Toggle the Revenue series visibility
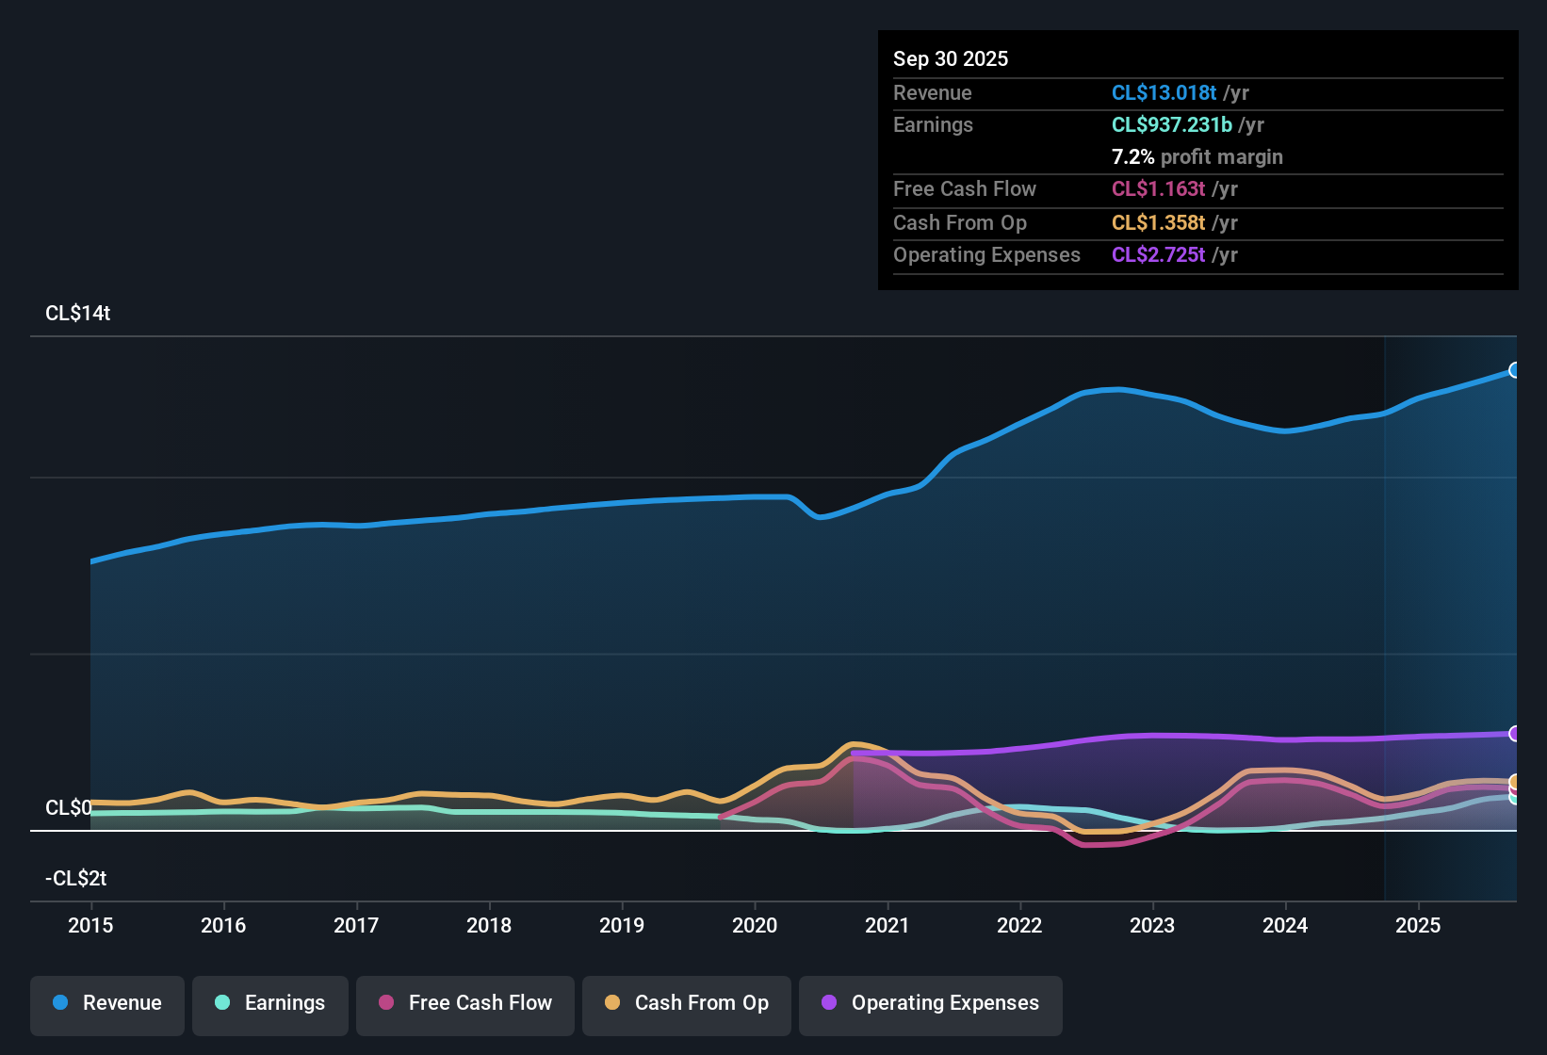The height and width of the screenshot is (1055, 1547). pyautogui.click(x=106, y=1003)
